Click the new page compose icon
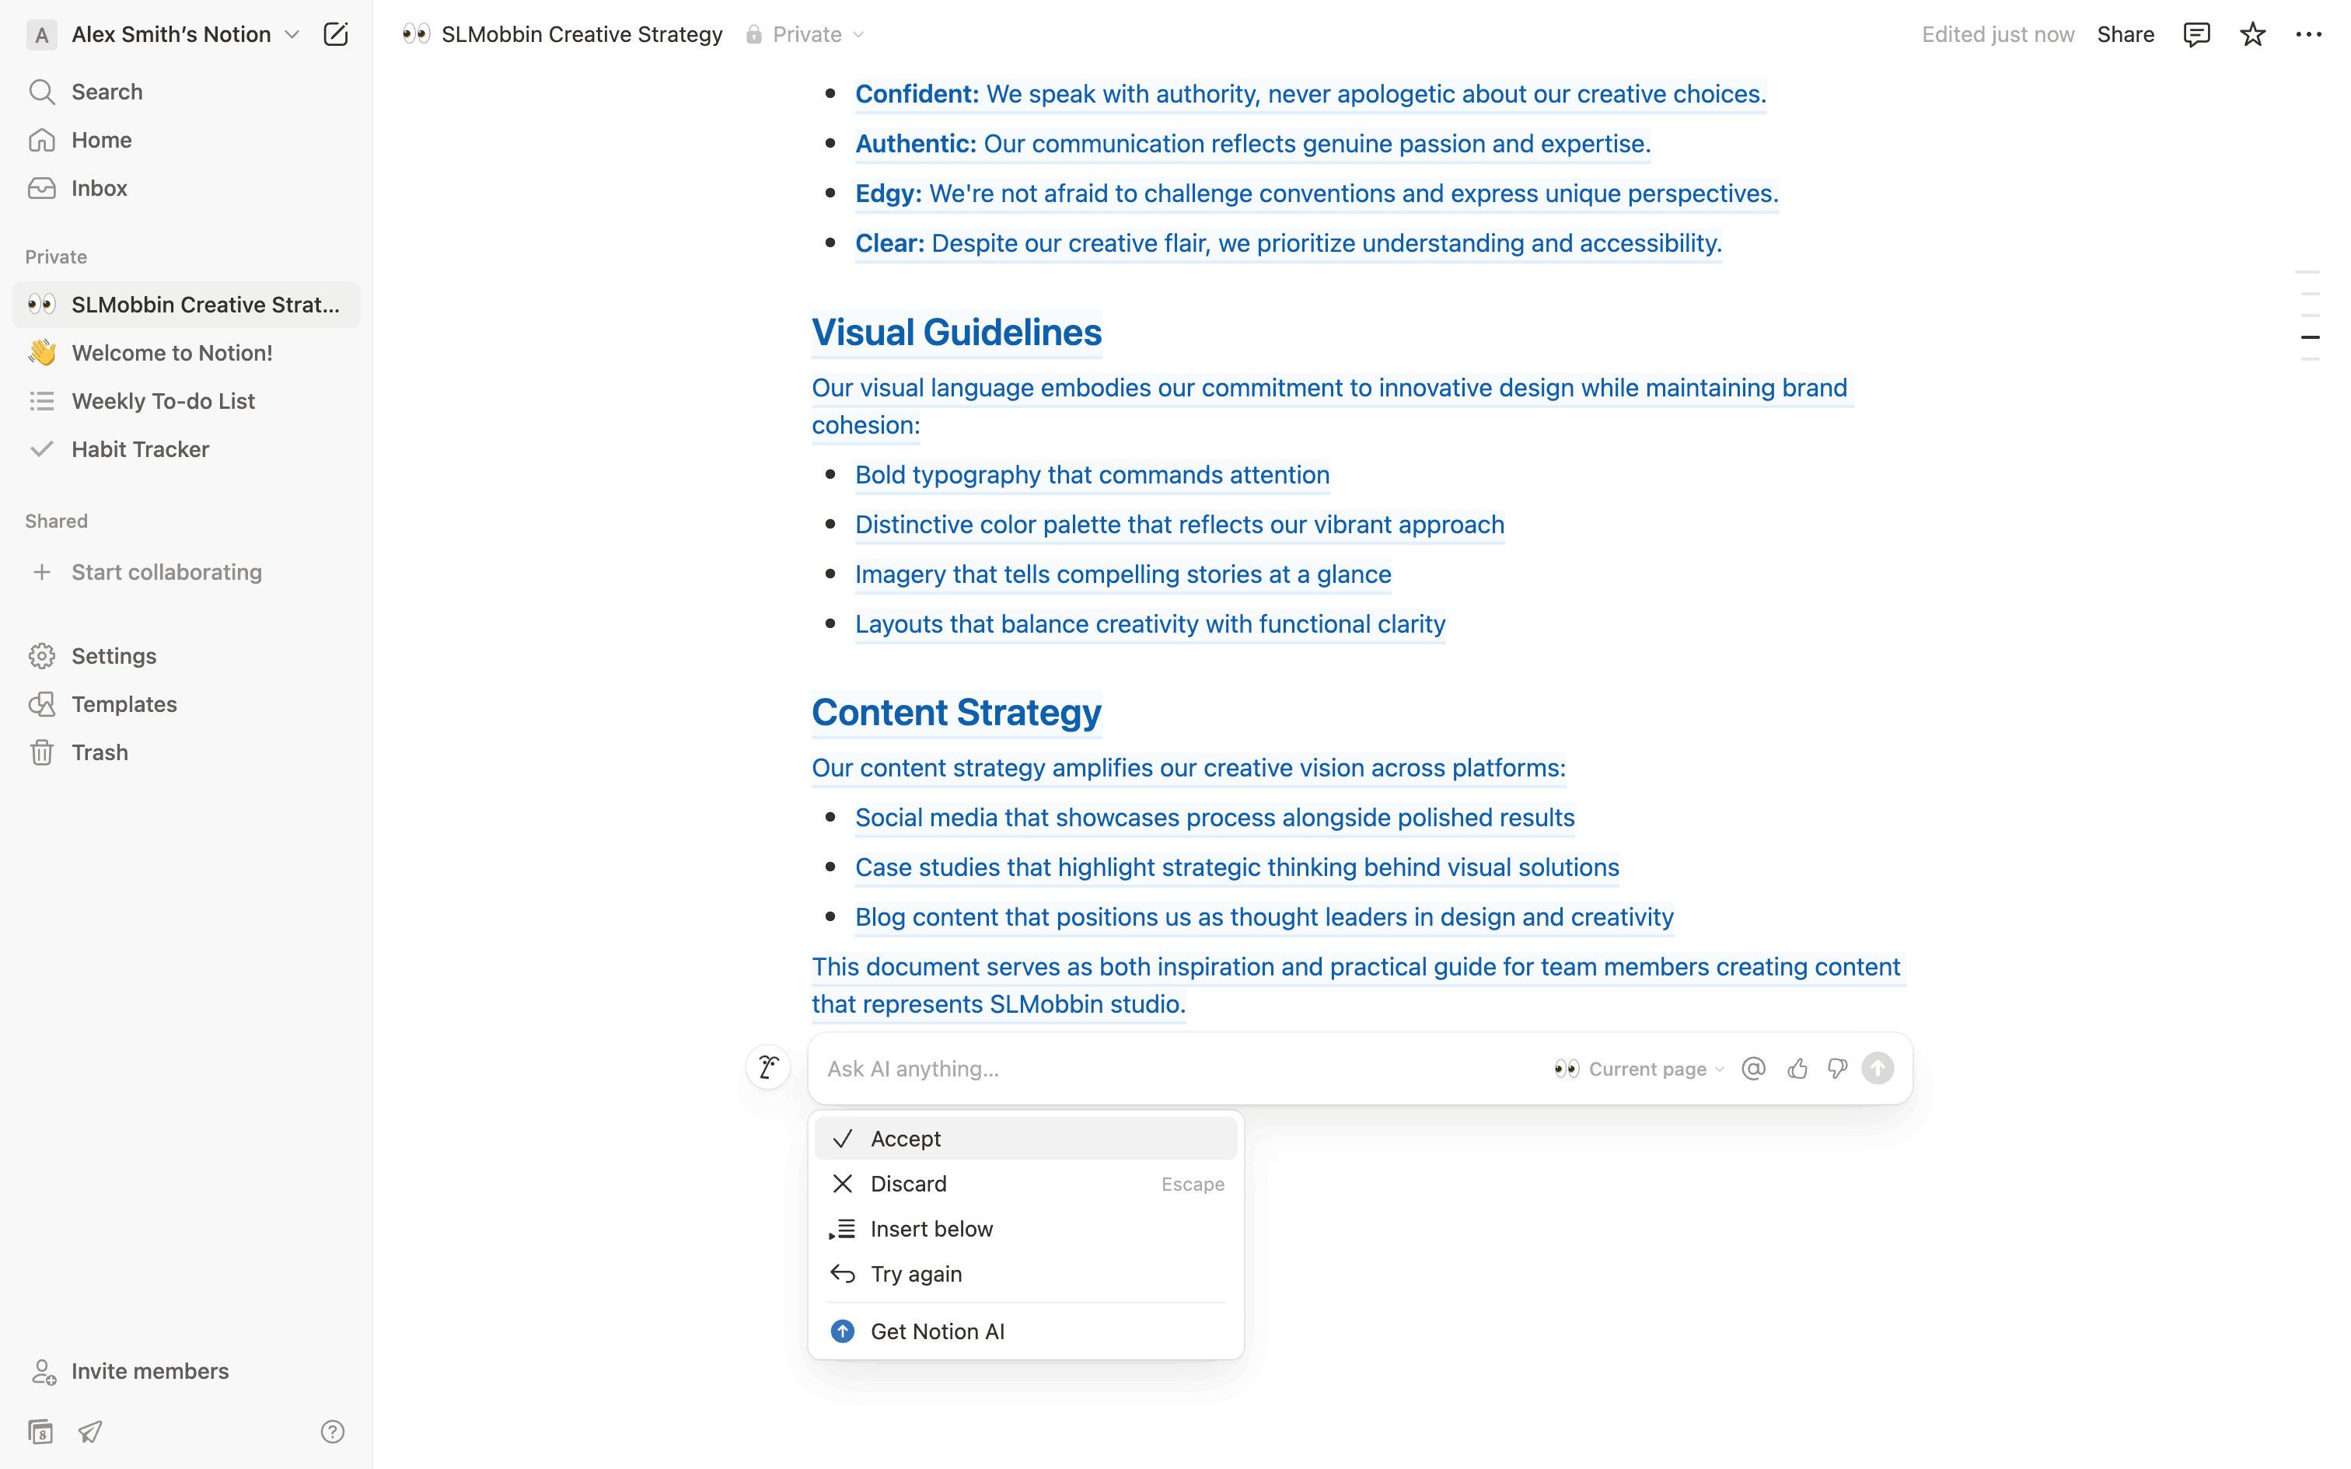Screen dimensions: 2351x1469 (x=335, y=35)
